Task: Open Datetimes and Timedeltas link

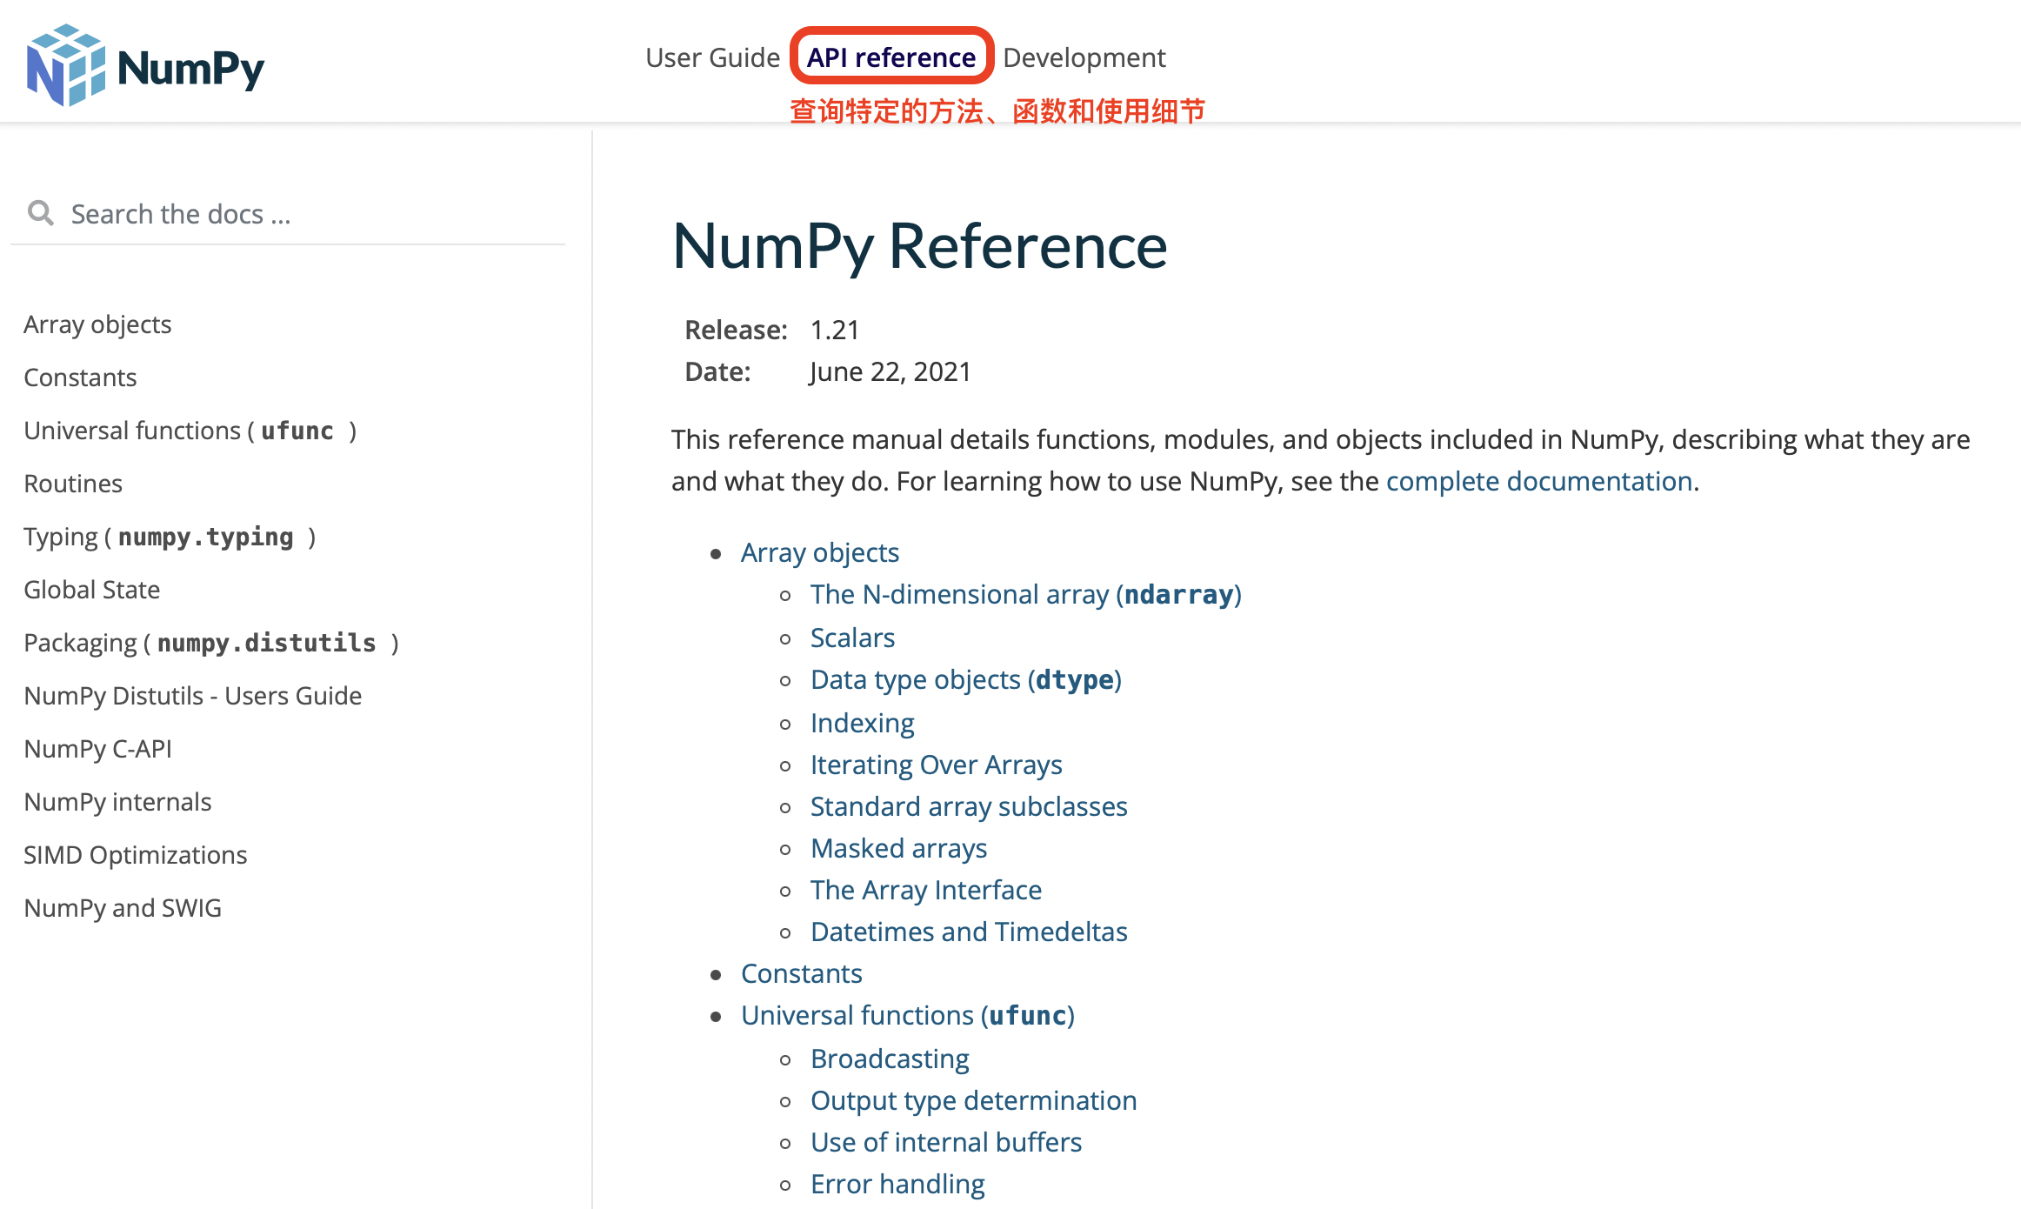Action: coord(969,932)
